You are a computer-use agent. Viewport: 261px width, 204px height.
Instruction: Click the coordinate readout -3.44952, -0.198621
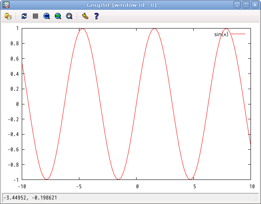[30, 198]
